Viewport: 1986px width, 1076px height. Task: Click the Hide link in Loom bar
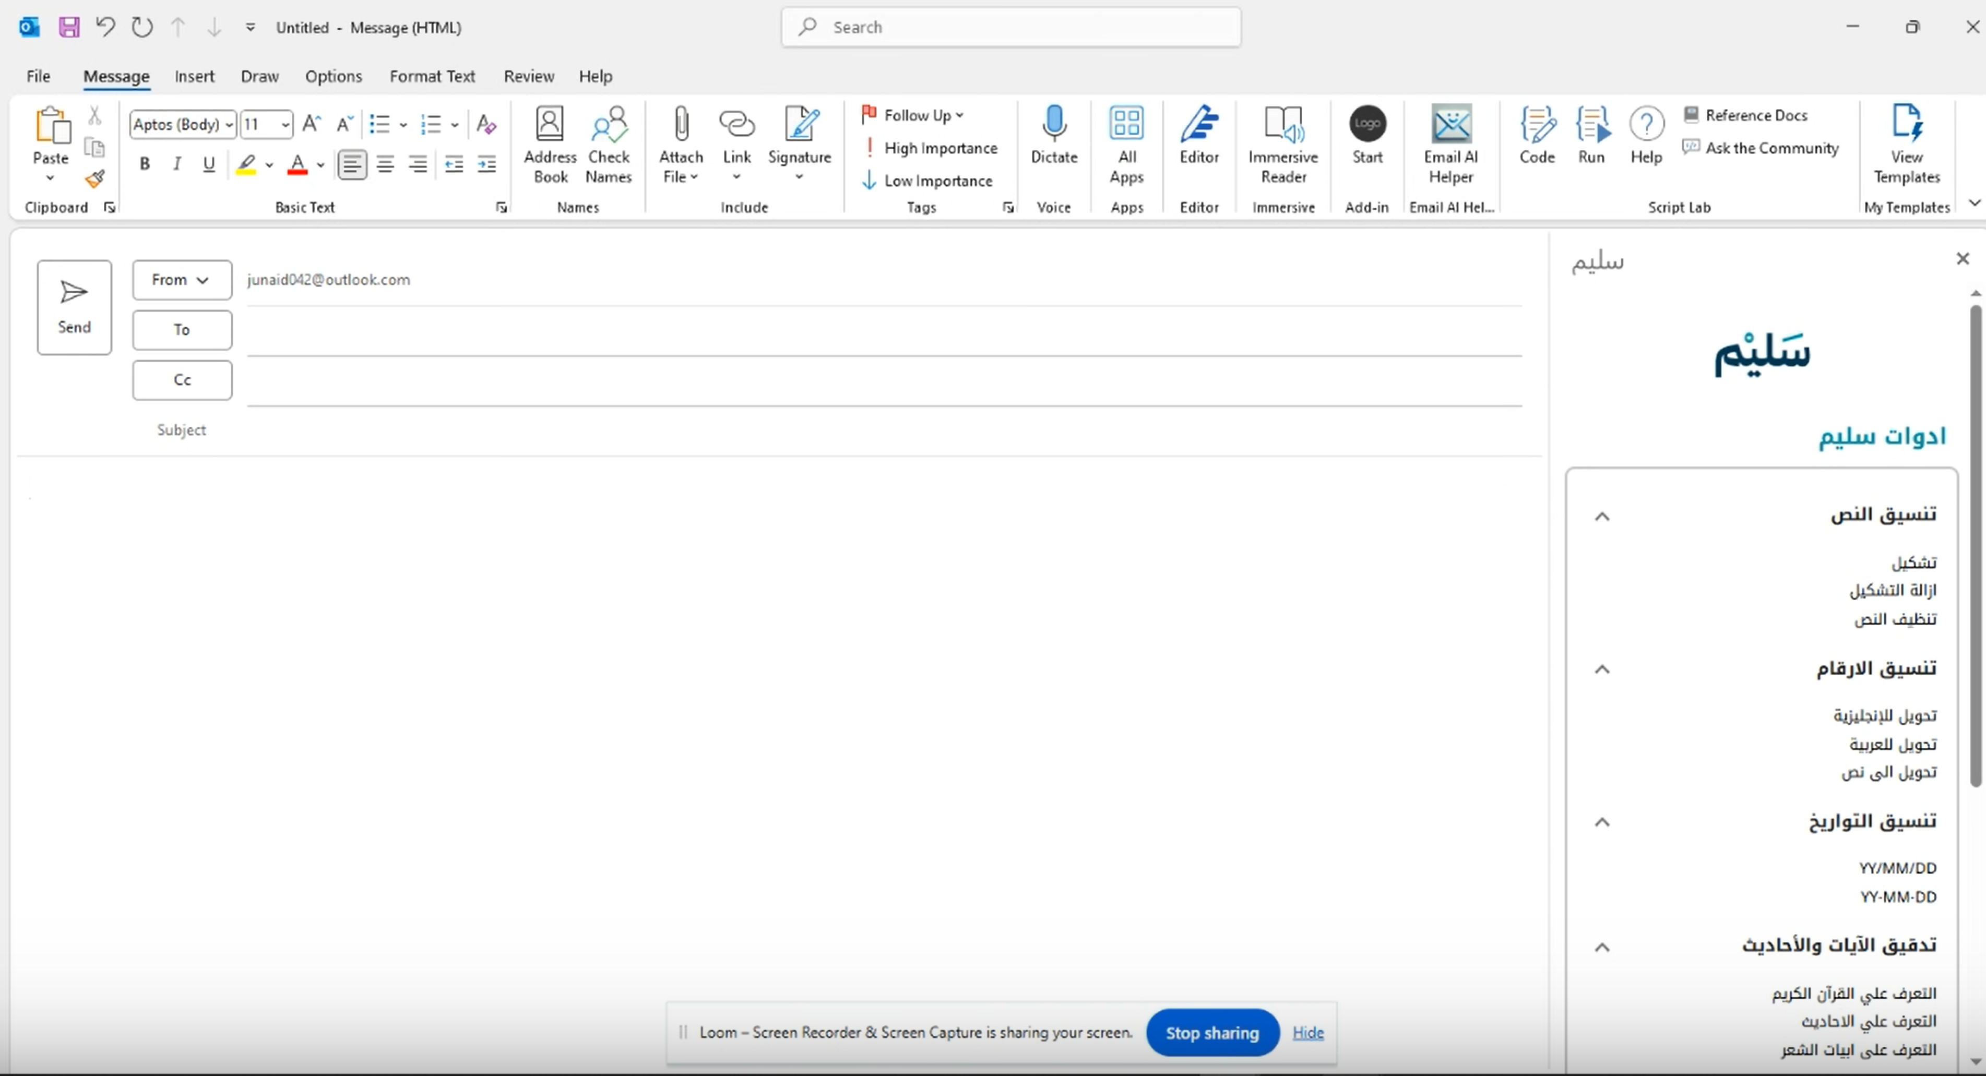pyautogui.click(x=1307, y=1033)
